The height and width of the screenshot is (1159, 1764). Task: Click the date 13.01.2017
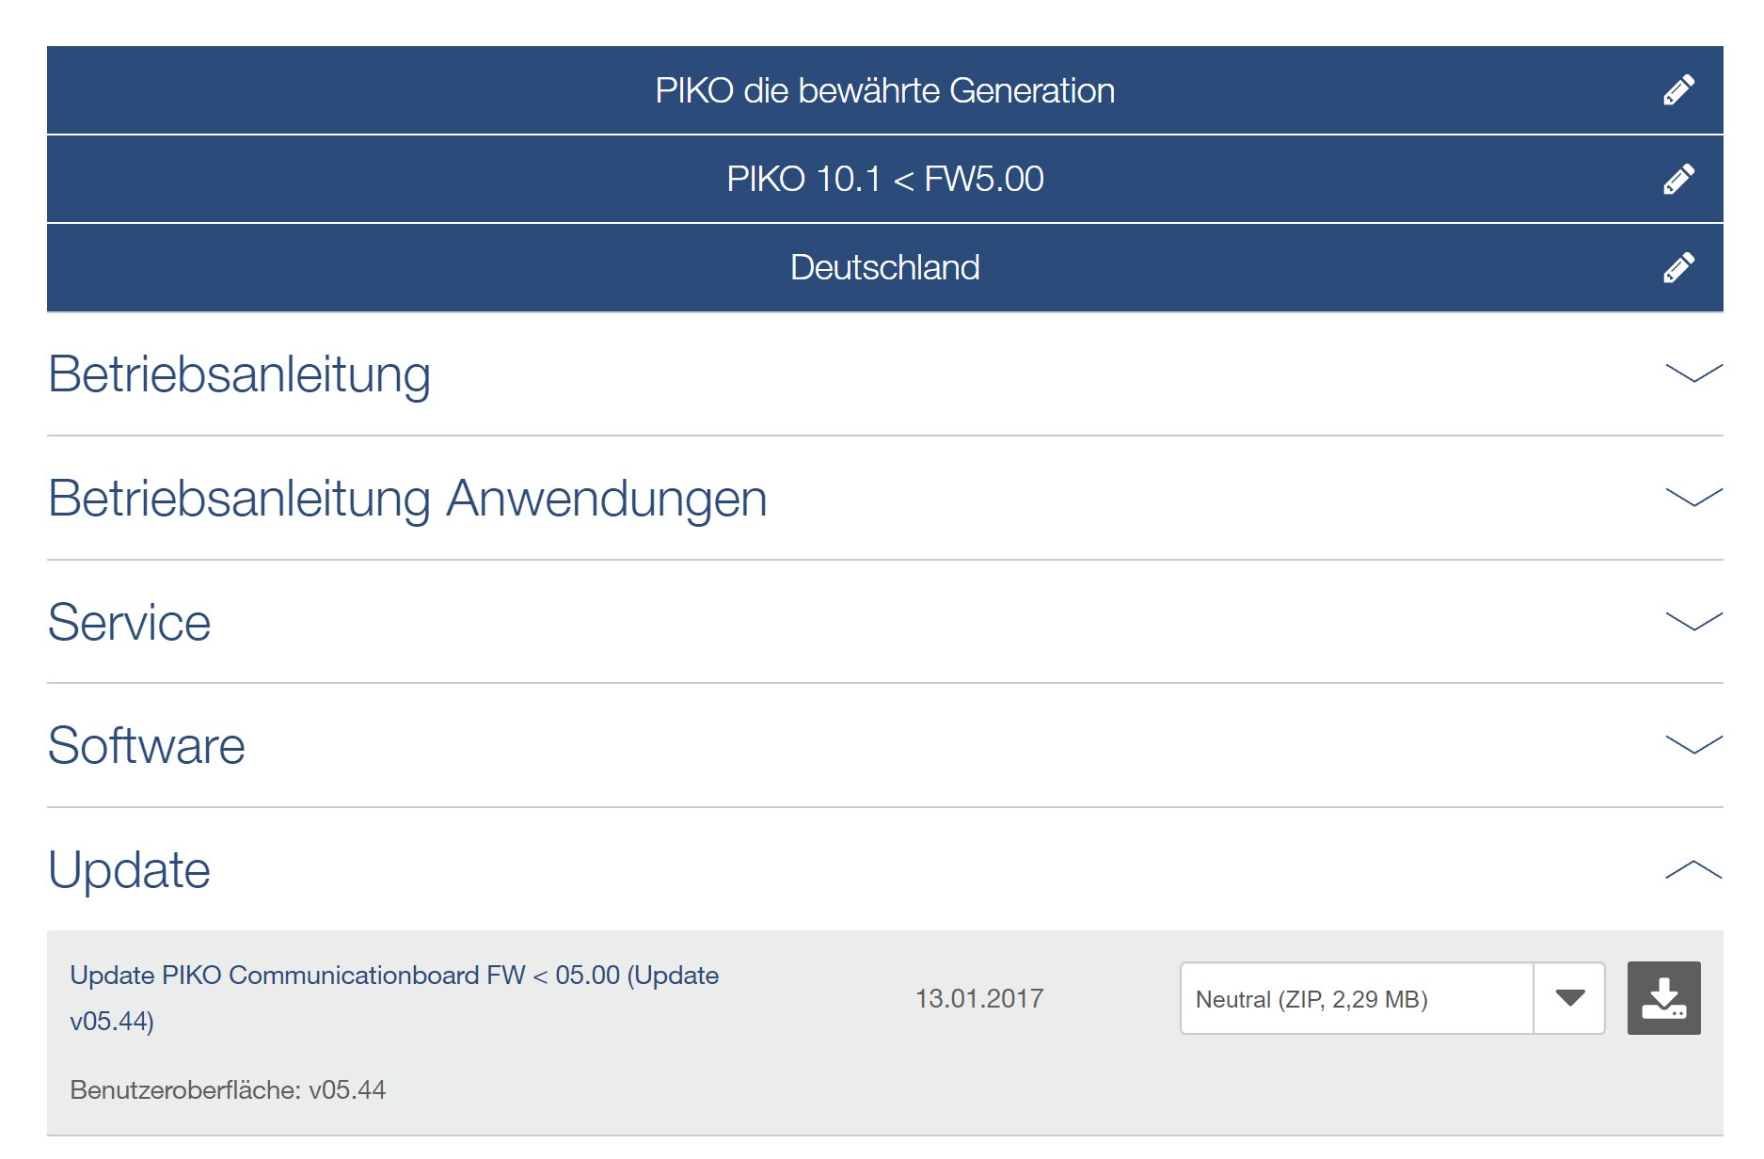(x=979, y=998)
